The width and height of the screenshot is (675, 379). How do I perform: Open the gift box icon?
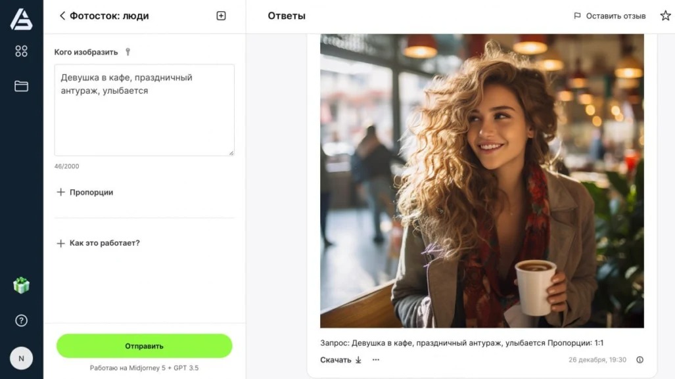21,285
